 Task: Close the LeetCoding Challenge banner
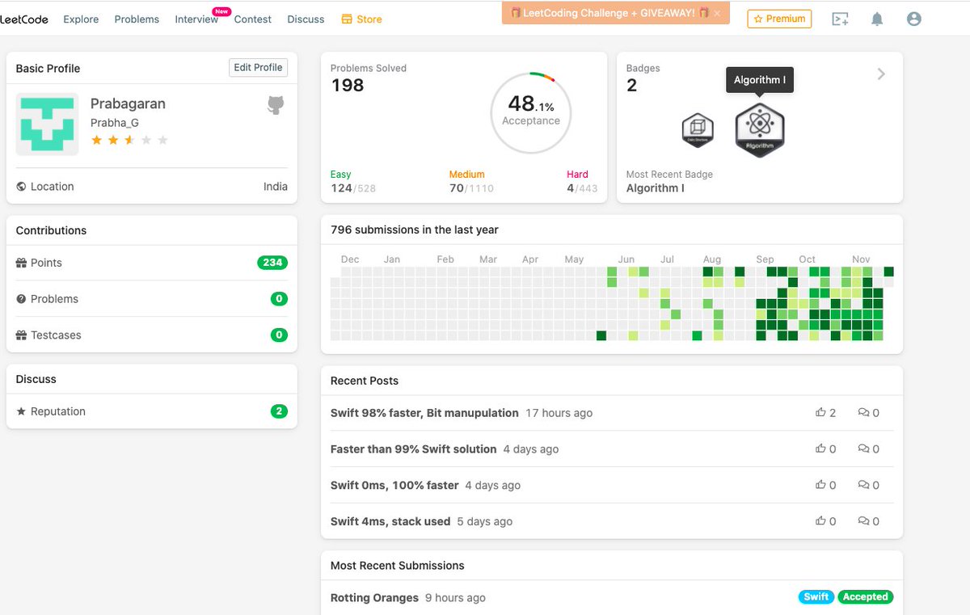717,13
